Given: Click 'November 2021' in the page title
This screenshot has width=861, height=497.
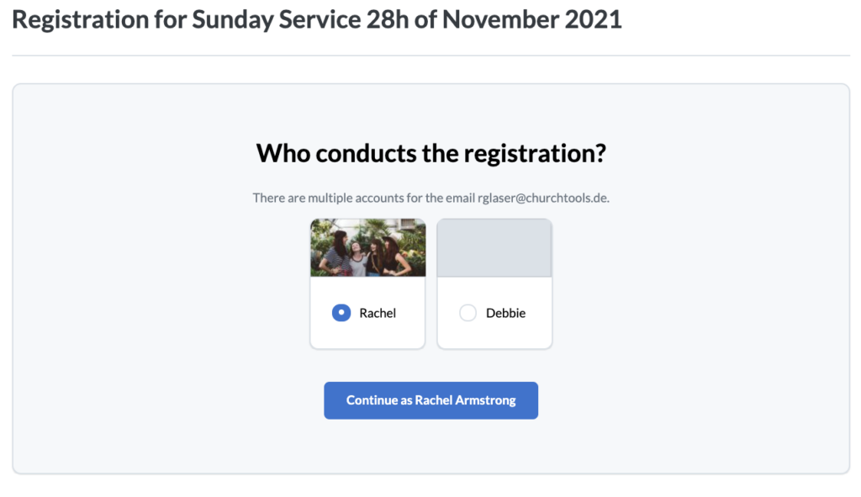Looking at the screenshot, I should pos(531,20).
